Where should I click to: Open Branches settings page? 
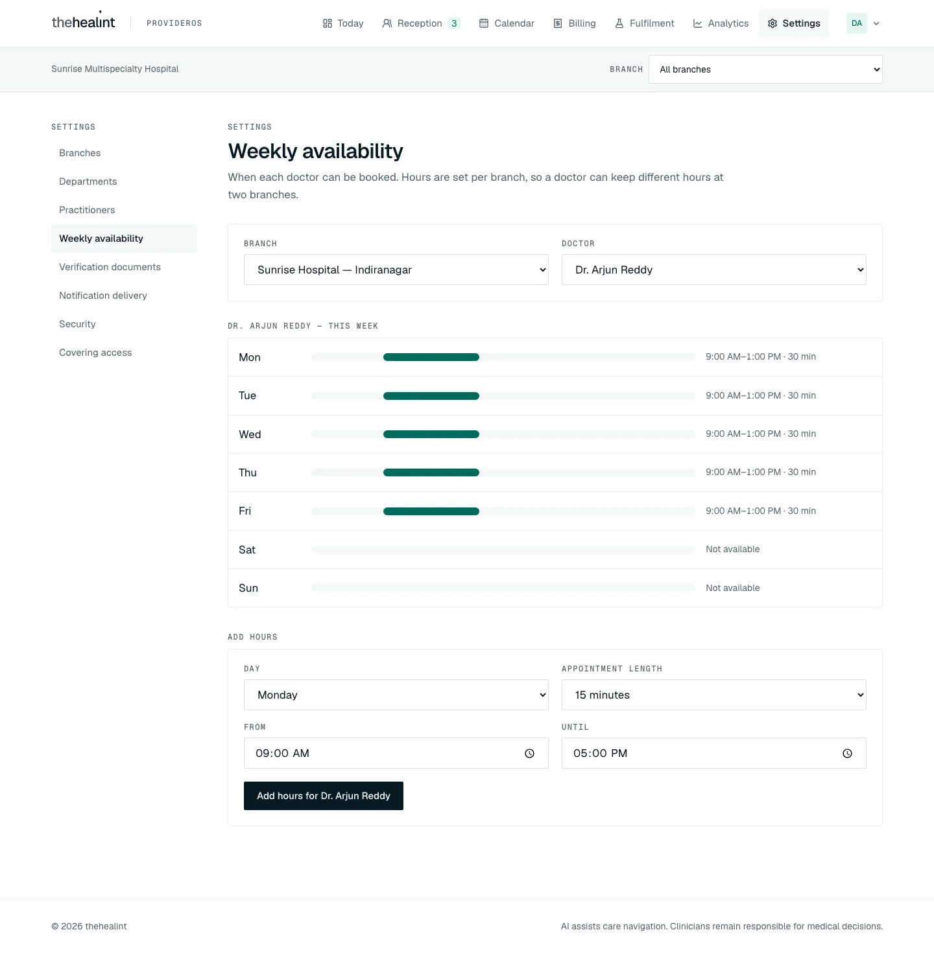[x=124, y=153]
